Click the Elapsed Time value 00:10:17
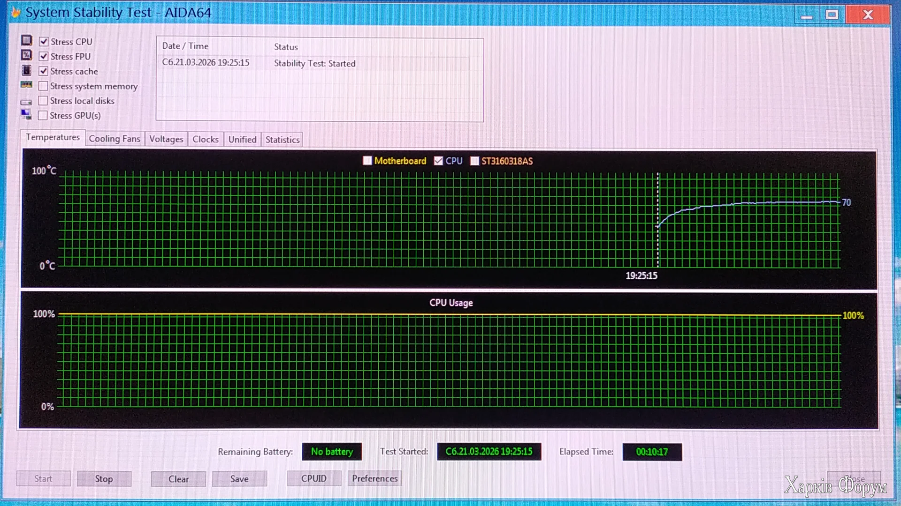 pyautogui.click(x=652, y=452)
